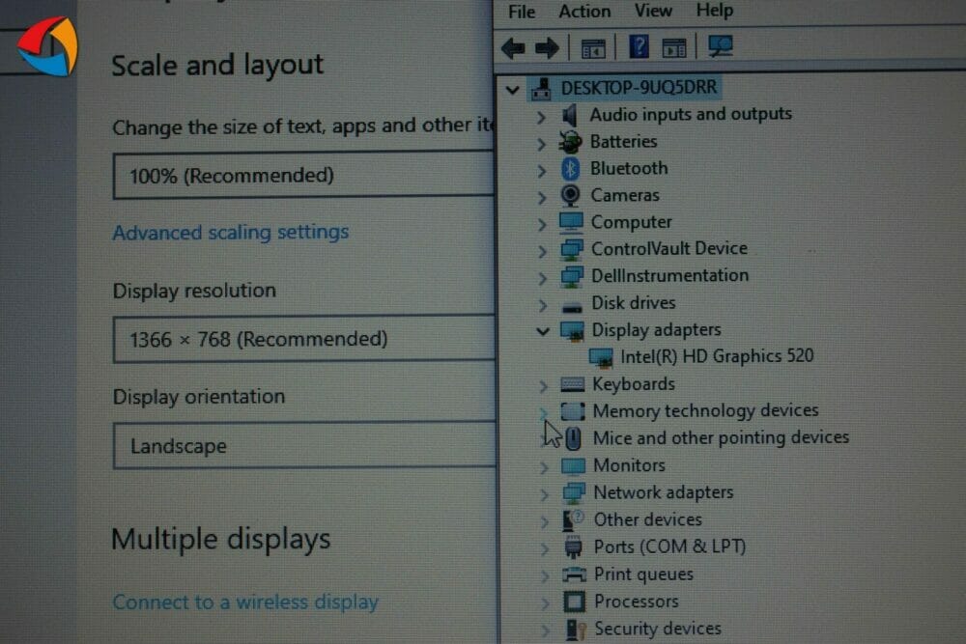Image resolution: width=966 pixels, height=644 pixels.
Task: Click the Batteries category icon
Action: [570, 142]
